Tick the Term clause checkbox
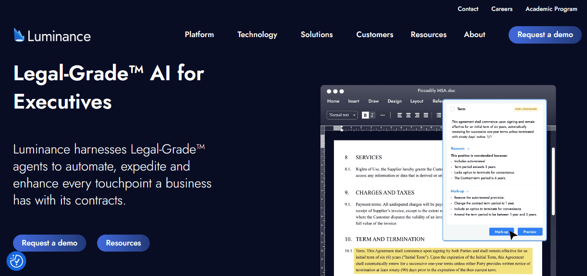587x276 pixels. 452,109
